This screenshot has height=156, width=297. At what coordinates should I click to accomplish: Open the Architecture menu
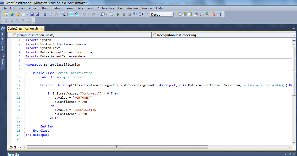[x=106, y=8]
